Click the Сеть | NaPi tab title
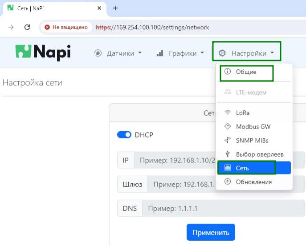This screenshot has height=246, width=306. 30,8
